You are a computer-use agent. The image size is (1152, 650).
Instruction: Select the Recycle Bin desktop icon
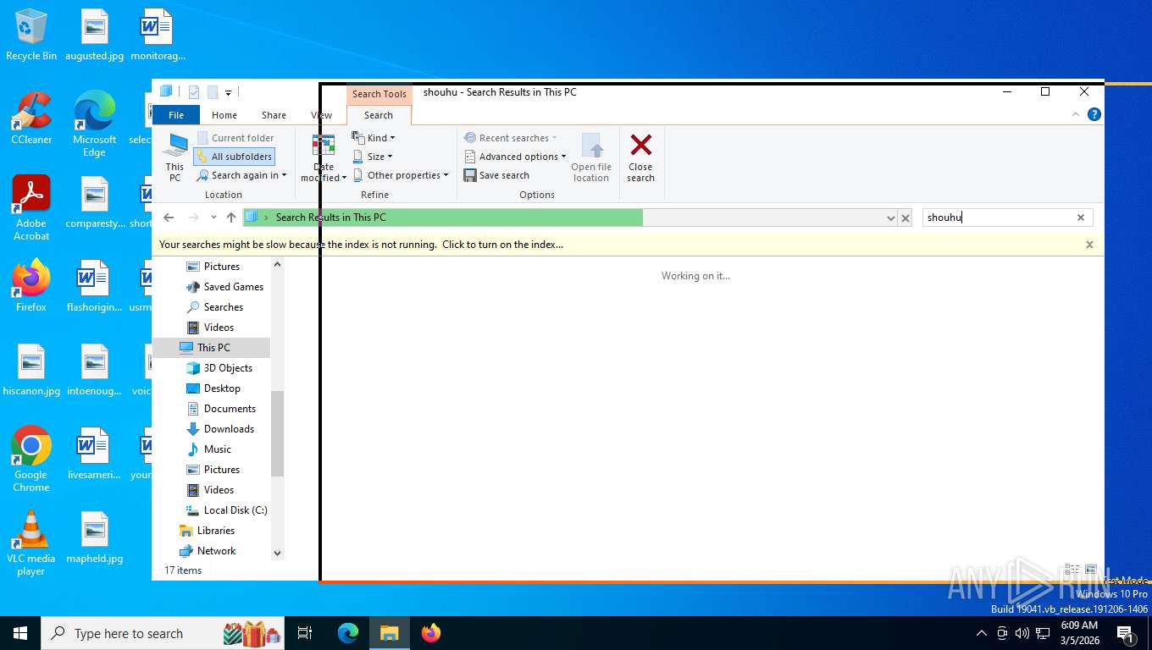pyautogui.click(x=31, y=35)
